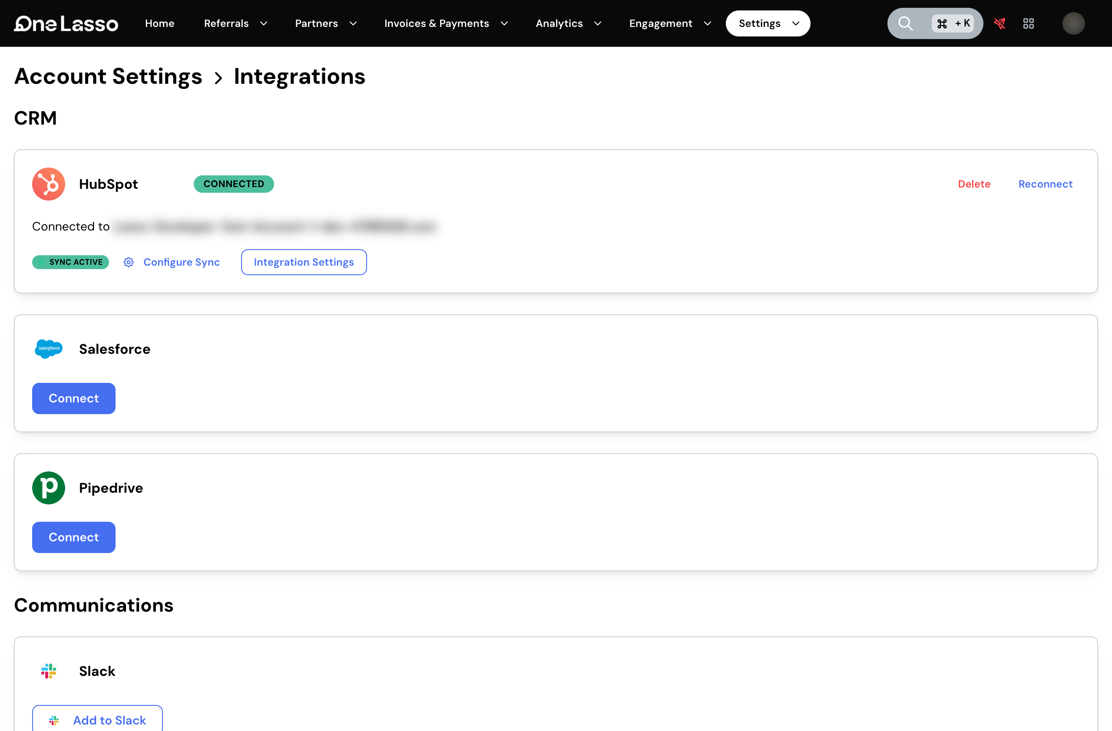Delete the HubSpot integration
The height and width of the screenshot is (731, 1112).
click(974, 184)
